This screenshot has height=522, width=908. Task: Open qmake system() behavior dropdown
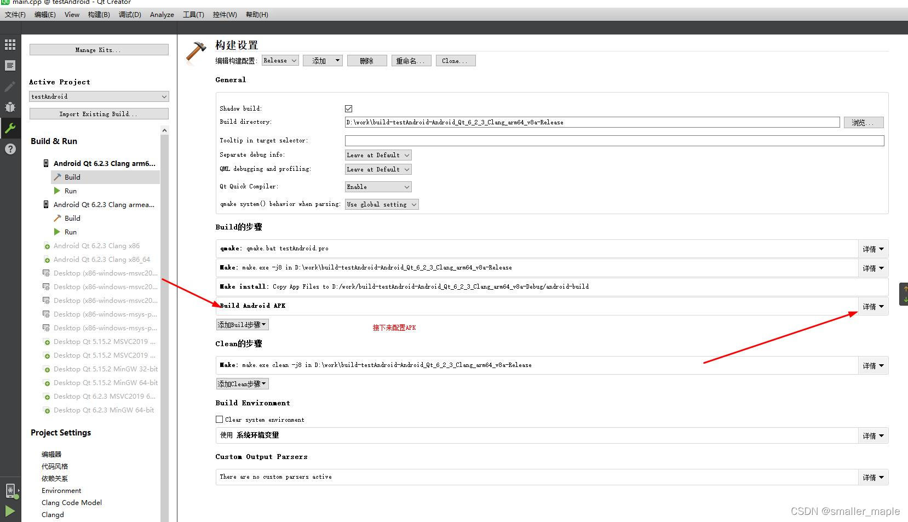[x=382, y=204]
